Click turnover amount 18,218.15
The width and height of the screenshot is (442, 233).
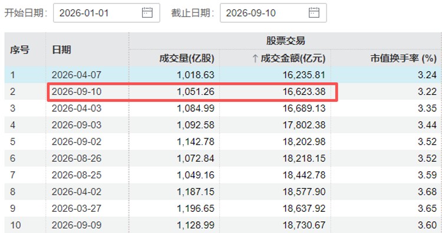[x=304, y=158]
